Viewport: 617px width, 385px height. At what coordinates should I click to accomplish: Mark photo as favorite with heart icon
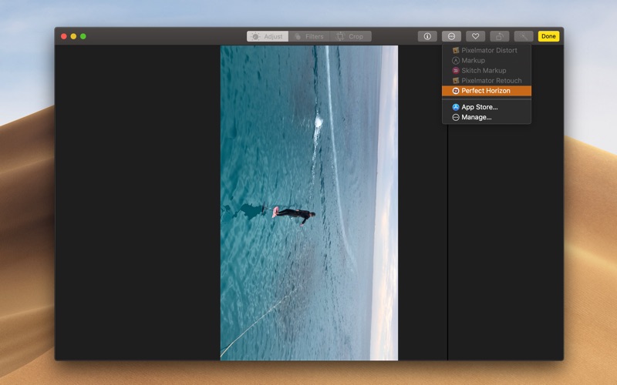475,36
